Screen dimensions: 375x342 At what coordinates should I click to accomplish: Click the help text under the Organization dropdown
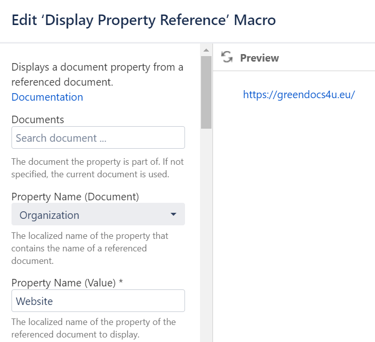pos(90,248)
